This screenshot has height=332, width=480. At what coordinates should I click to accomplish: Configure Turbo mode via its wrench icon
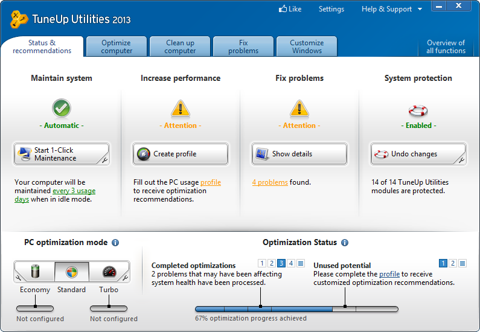[x=125, y=278]
